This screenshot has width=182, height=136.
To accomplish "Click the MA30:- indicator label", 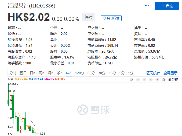I will [60, 79].
